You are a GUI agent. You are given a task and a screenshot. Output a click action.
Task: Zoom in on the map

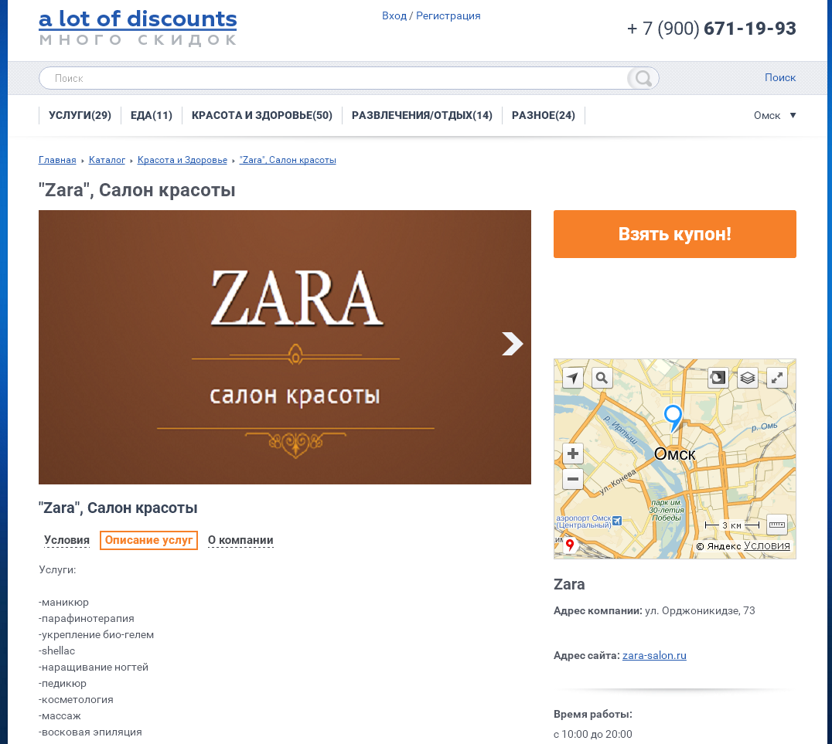(x=572, y=454)
